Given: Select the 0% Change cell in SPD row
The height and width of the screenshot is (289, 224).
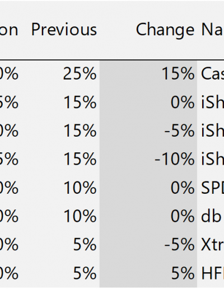Looking at the screenshot, I should tap(183, 188).
